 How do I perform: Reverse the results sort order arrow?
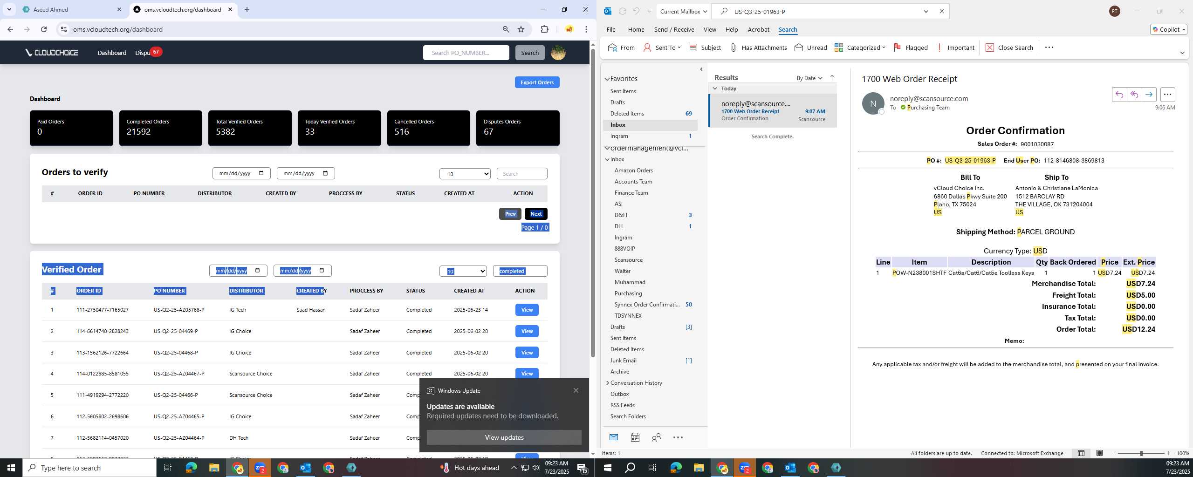832,78
